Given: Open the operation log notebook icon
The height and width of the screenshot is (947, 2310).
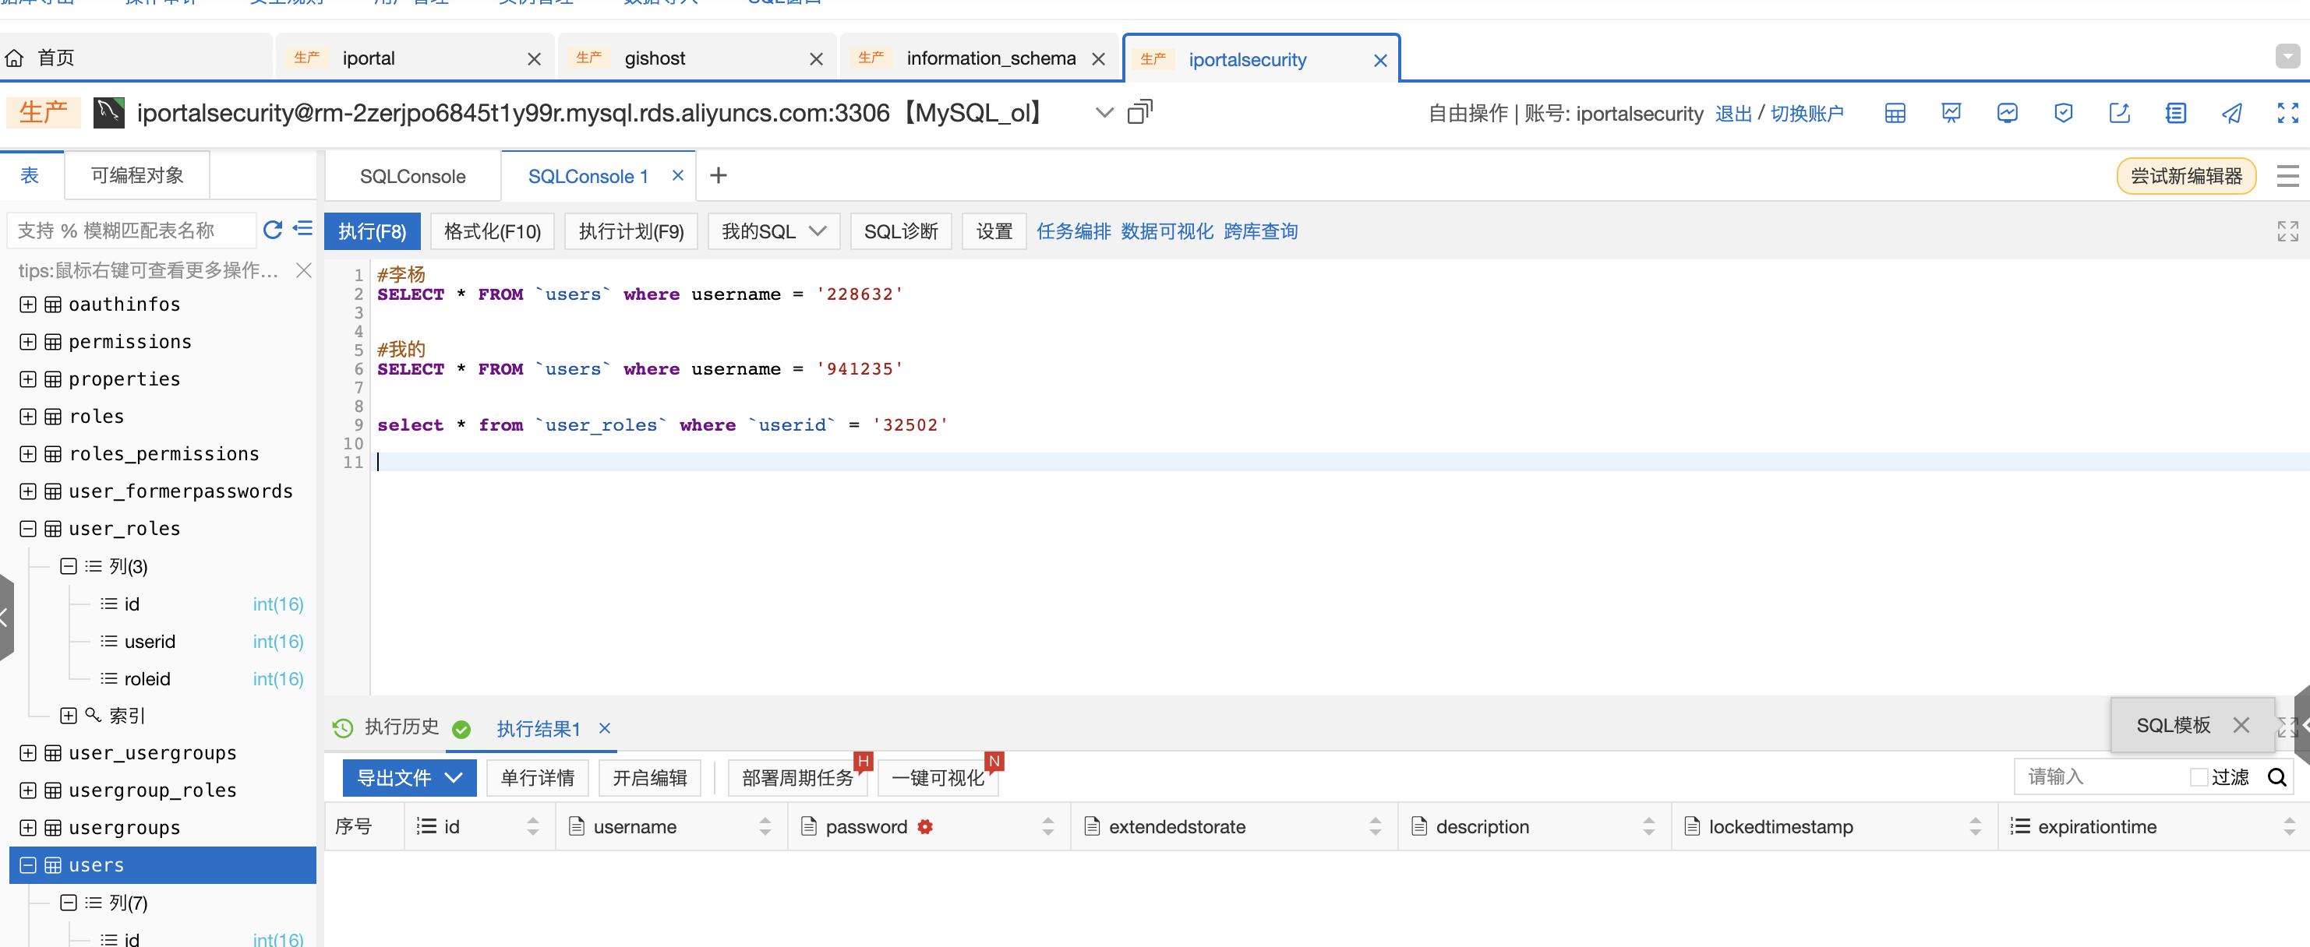Looking at the screenshot, I should coord(2177,113).
